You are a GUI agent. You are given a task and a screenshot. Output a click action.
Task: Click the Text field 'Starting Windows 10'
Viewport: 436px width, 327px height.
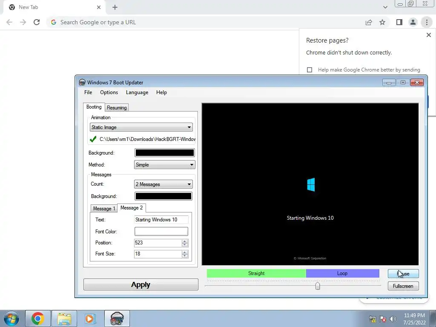point(161,220)
